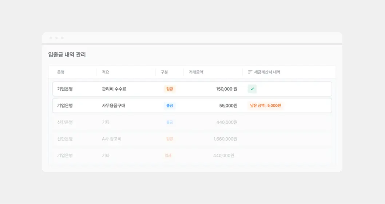Open the 관리비 수수료 transaction description
Screen dimensions: 385x204
(x=114, y=89)
